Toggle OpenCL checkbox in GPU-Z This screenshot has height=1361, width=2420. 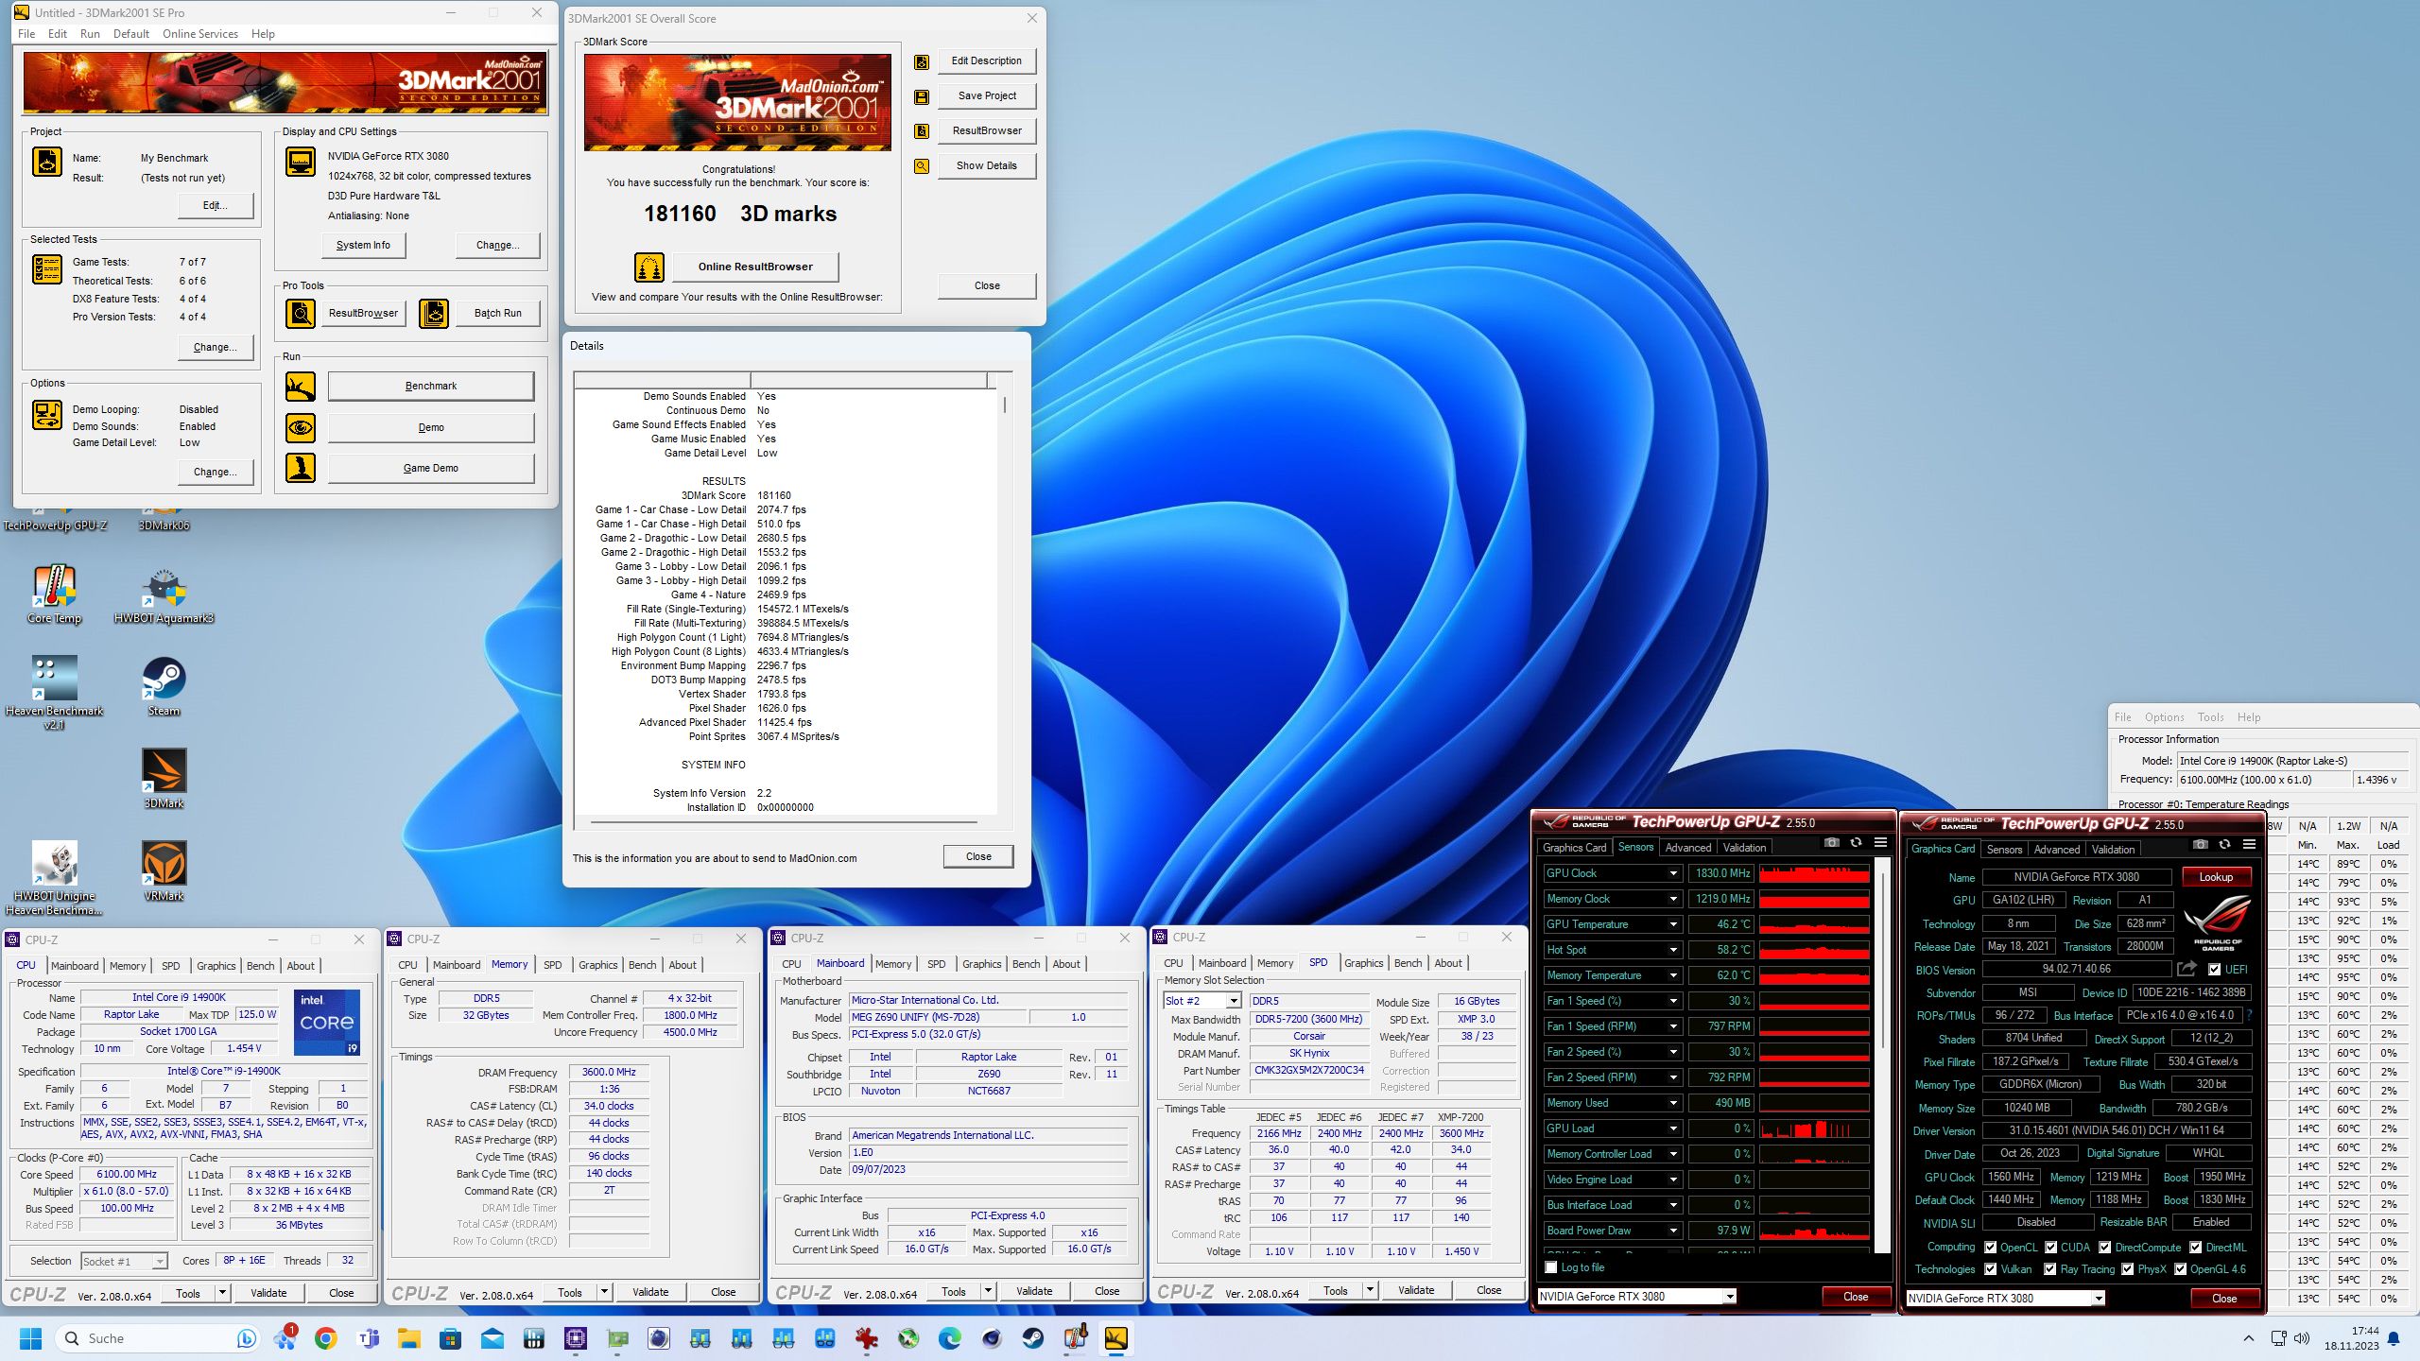[x=1990, y=1248]
